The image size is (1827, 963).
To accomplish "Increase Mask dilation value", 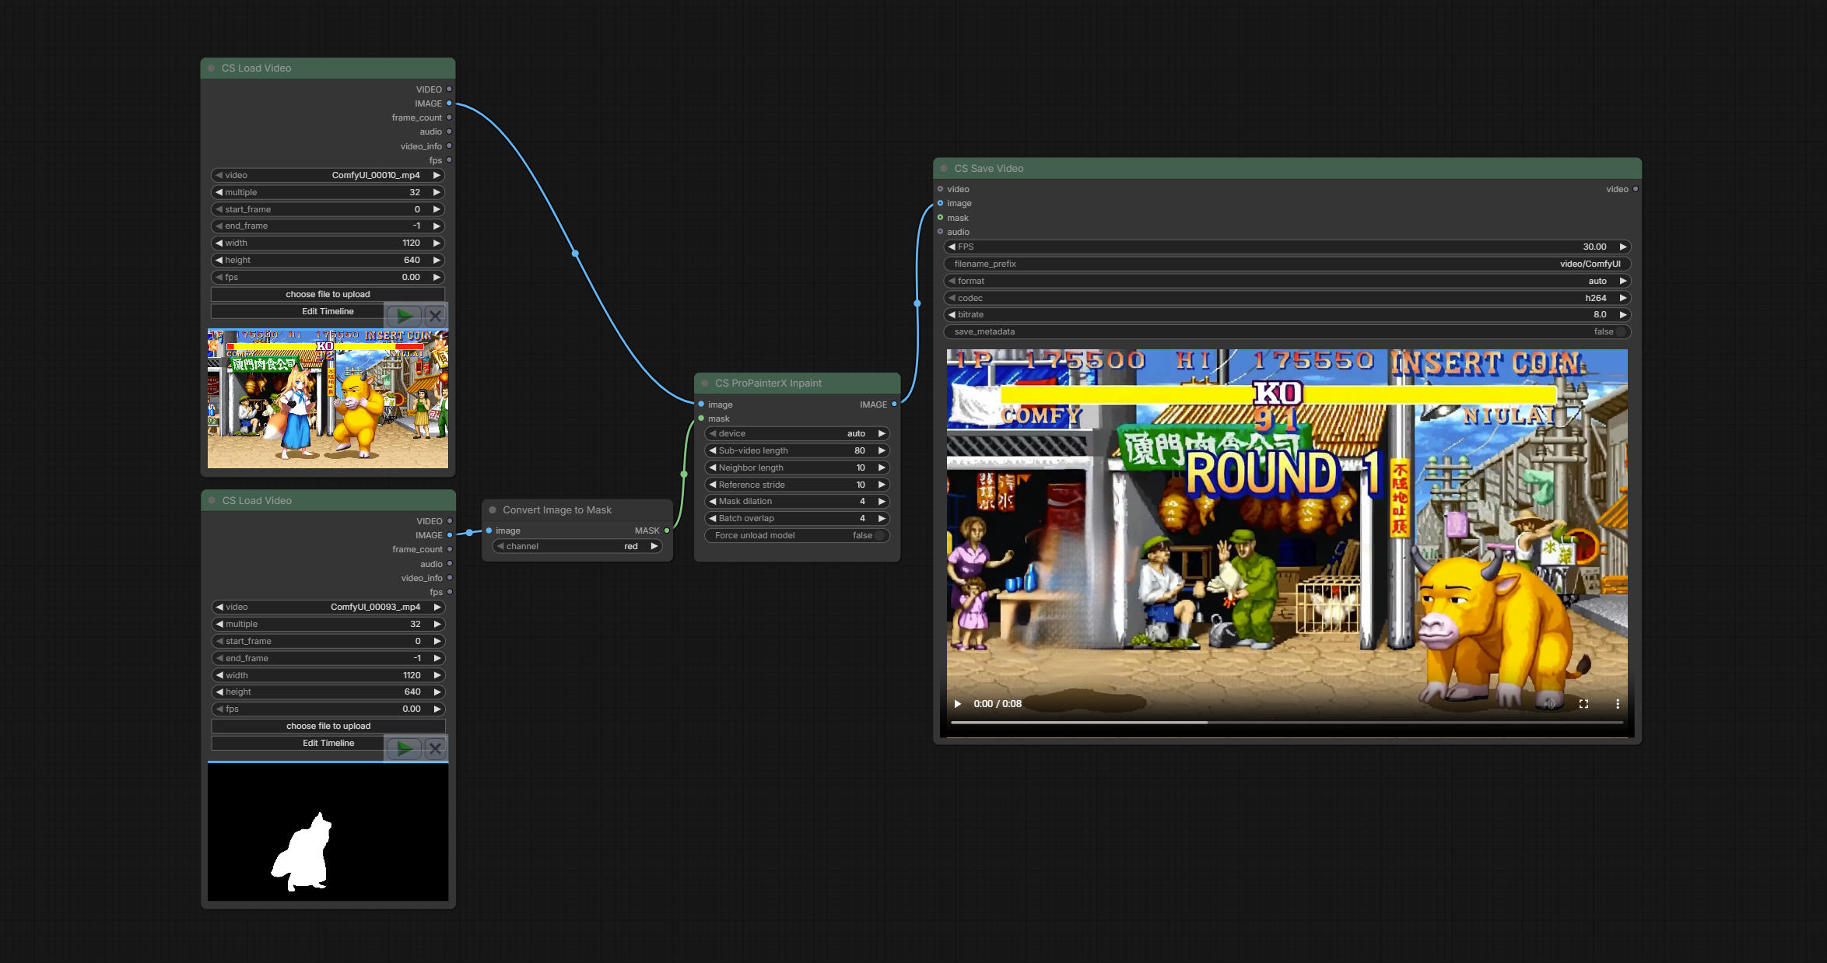I will coord(882,501).
